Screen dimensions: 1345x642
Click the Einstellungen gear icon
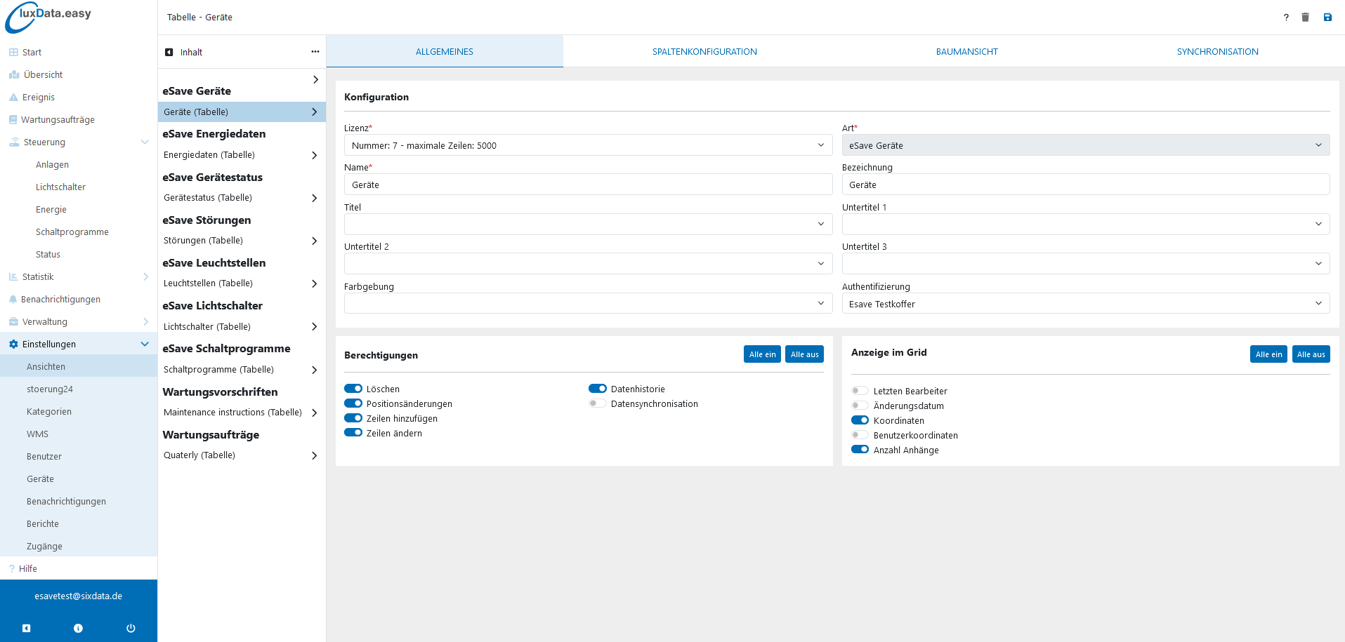(x=13, y=344)
